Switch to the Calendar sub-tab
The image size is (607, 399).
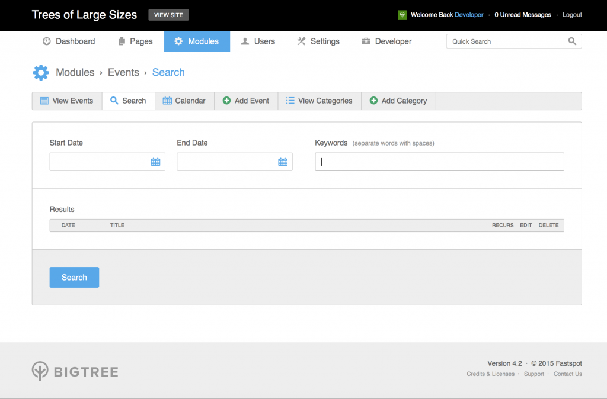coord(185,101)
